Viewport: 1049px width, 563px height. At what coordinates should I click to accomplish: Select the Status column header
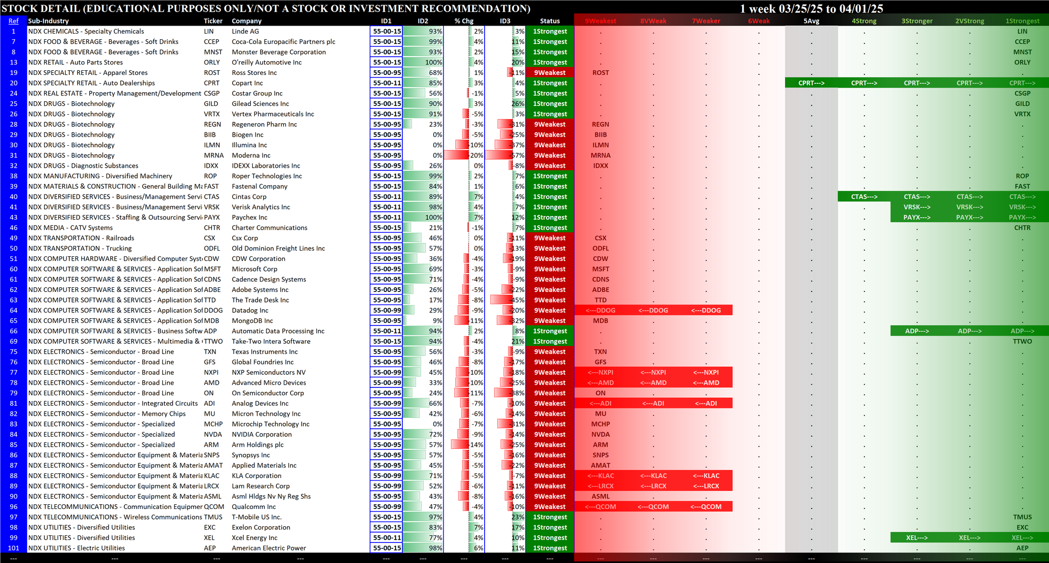tap(550, 21)
